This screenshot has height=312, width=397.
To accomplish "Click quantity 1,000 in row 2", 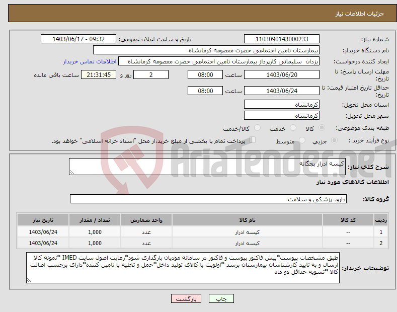I will click(x=95, y=243).
